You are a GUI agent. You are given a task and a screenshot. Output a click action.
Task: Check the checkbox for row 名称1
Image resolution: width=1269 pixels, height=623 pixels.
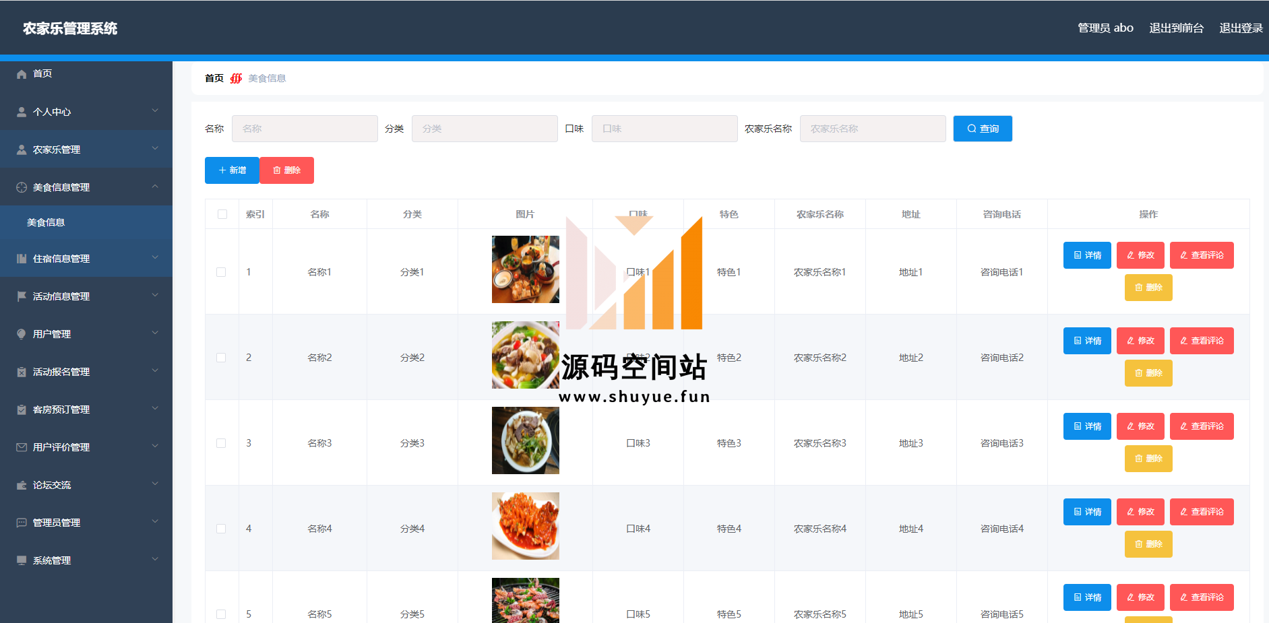[x=221, y=272]
